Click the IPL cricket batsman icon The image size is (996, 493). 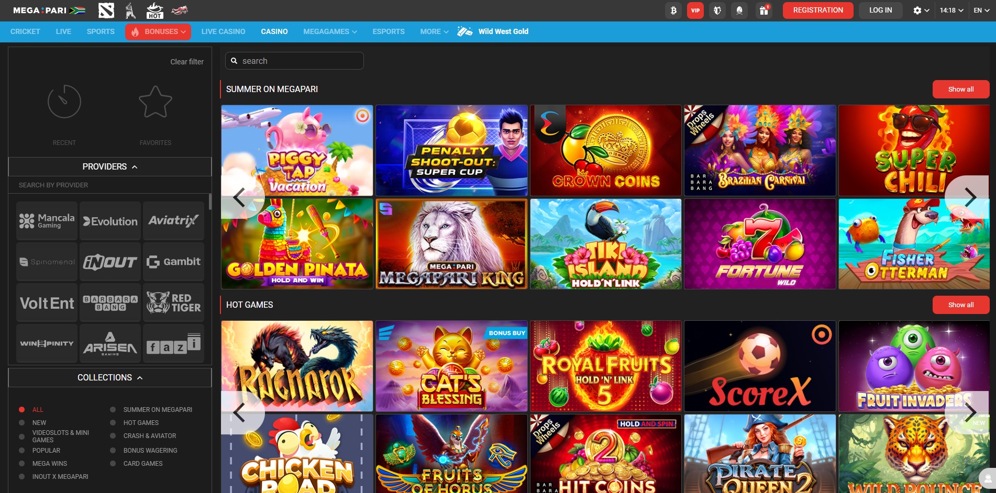coord(129,10)
